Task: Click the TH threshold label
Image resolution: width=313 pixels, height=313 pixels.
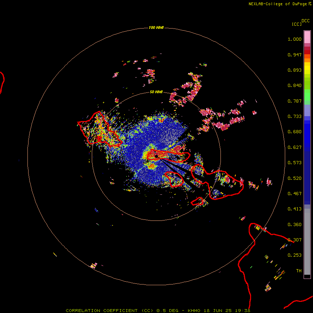Action: tap(299, 271)
